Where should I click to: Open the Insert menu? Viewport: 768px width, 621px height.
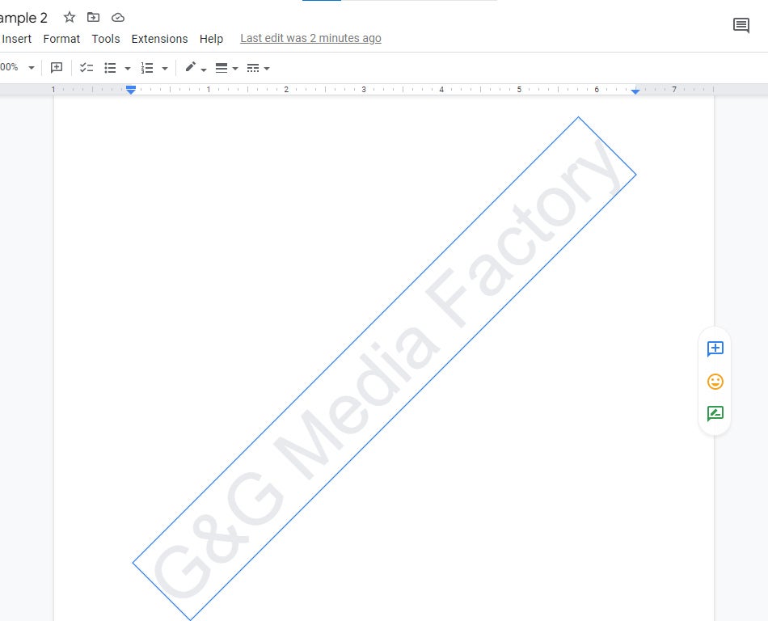point(17,39)
